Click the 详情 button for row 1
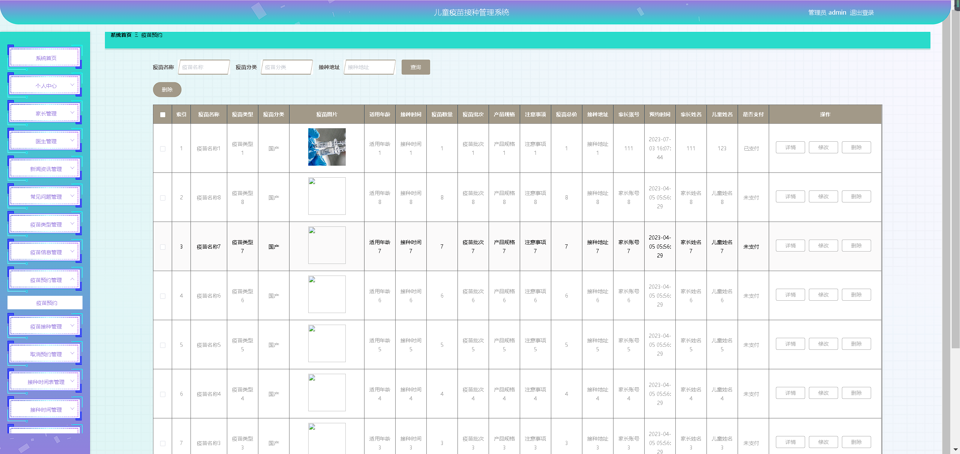Screen dimensions: 960x454 (790, 147)
